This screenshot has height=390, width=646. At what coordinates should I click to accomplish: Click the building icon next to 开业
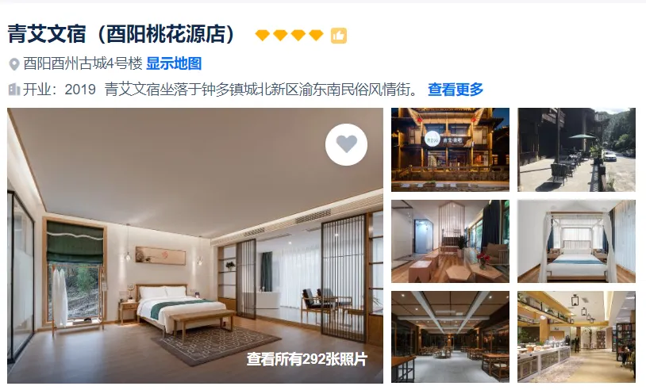(x=14, y=90)
